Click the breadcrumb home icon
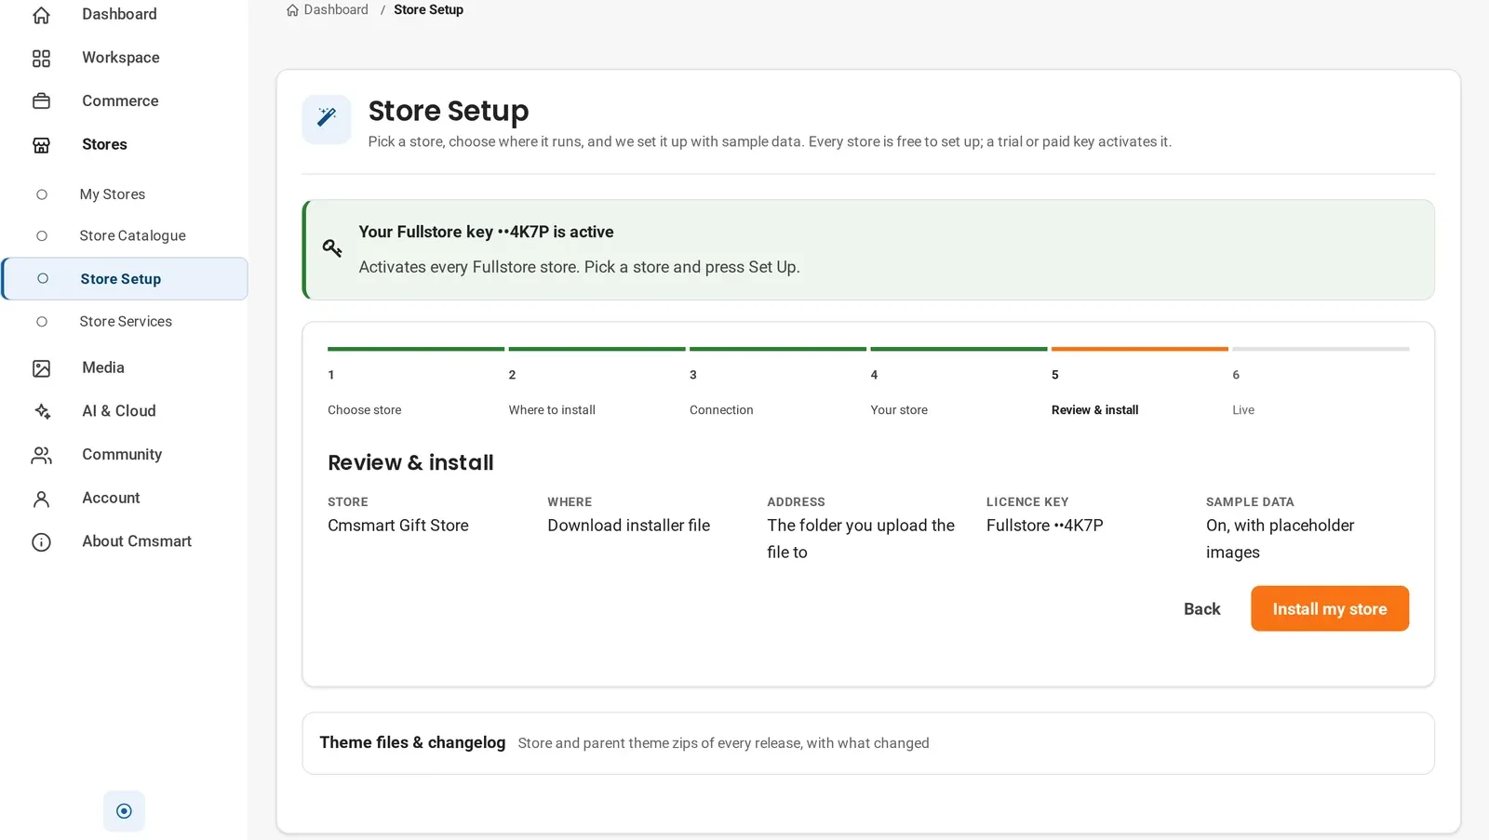This screenshot has height=840, width=1489. pos(292,10)
